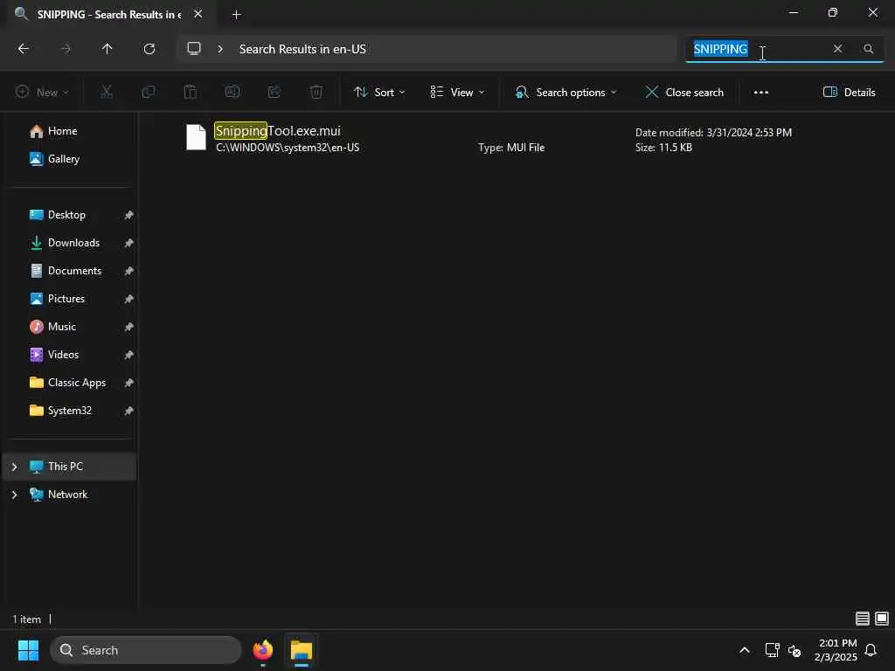This screenshot has height=671, width=895.
Task: Open the Sort dropdown
Action: 379,92
